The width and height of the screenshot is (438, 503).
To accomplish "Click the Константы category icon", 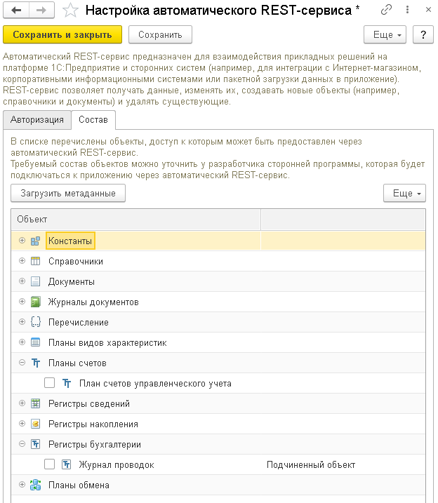I will [35, 241].
